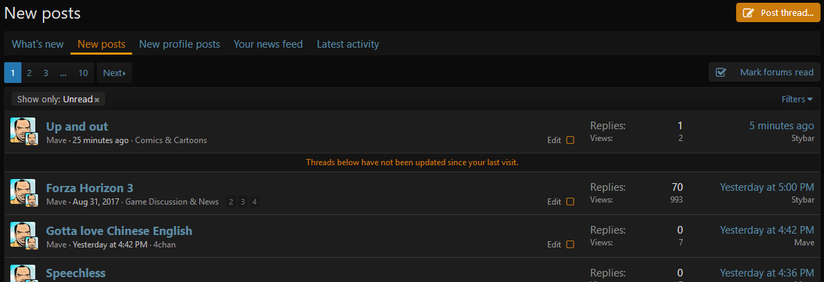Edit the Gotta love Chinese English thread
This screenshot has height=282, width=824.
[554, 245]
